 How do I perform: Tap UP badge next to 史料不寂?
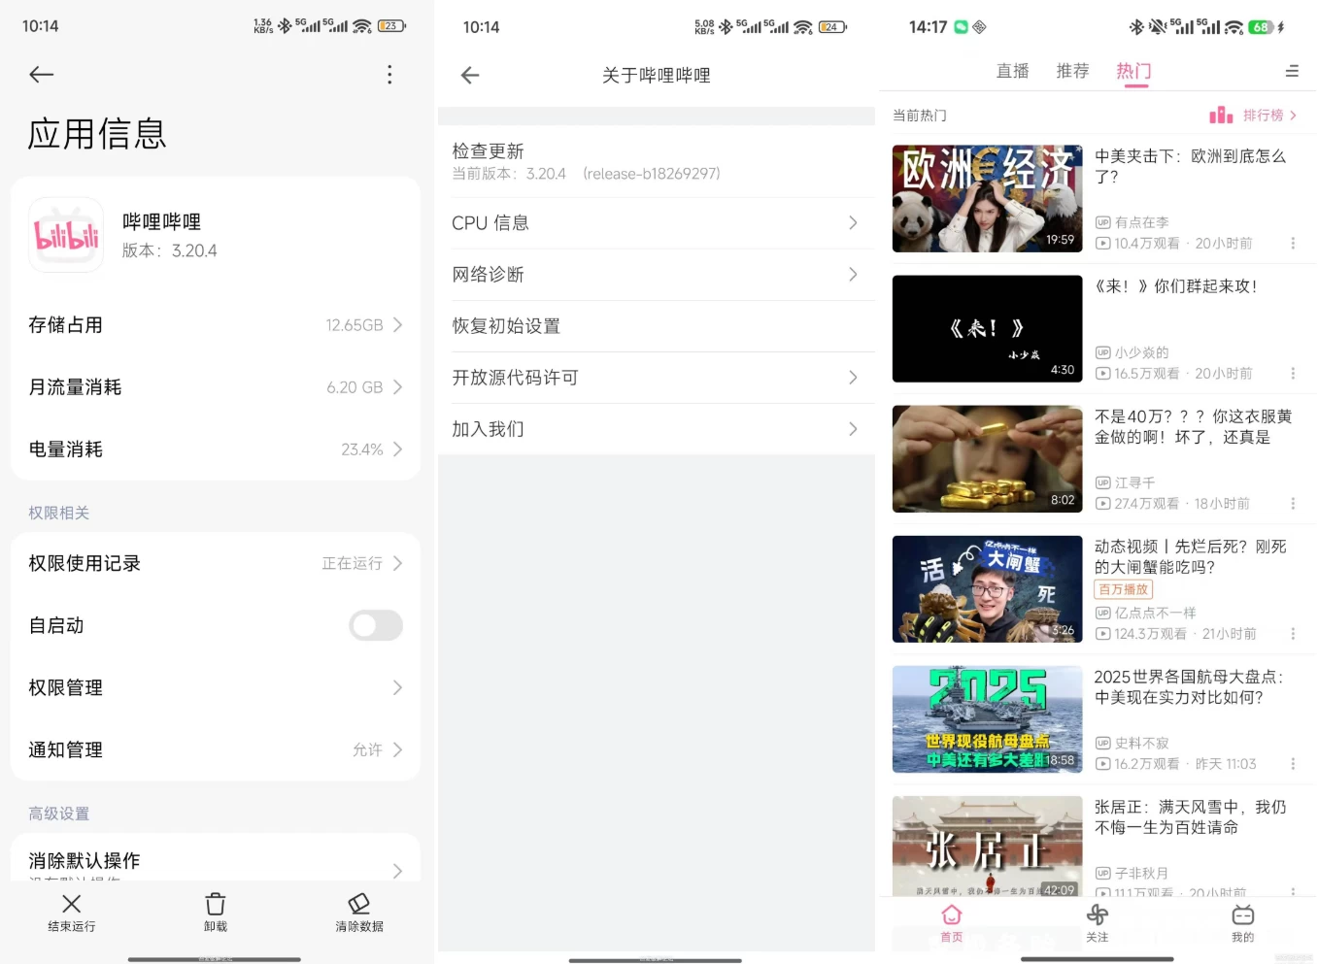[1102, 743]
